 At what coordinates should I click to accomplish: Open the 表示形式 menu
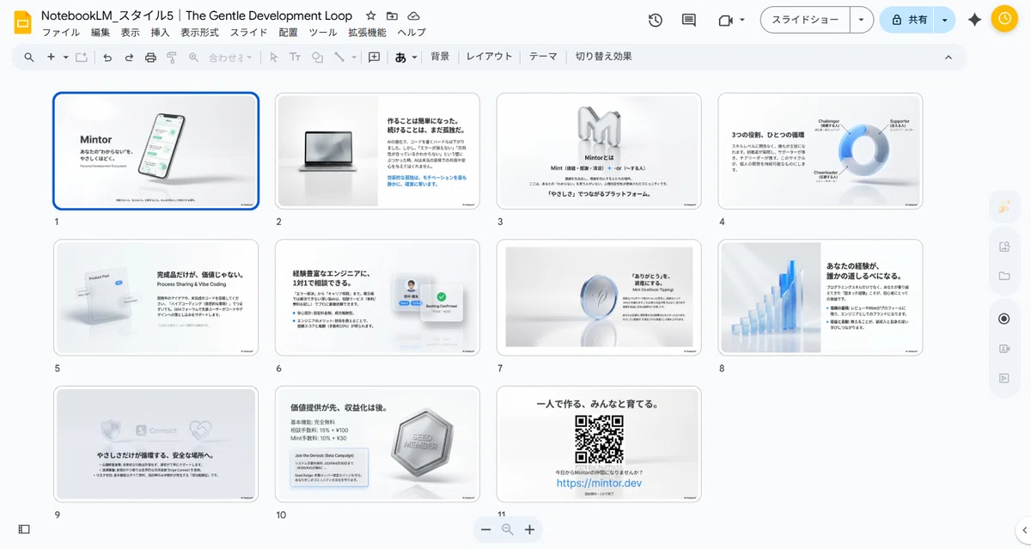click(199, 33)
